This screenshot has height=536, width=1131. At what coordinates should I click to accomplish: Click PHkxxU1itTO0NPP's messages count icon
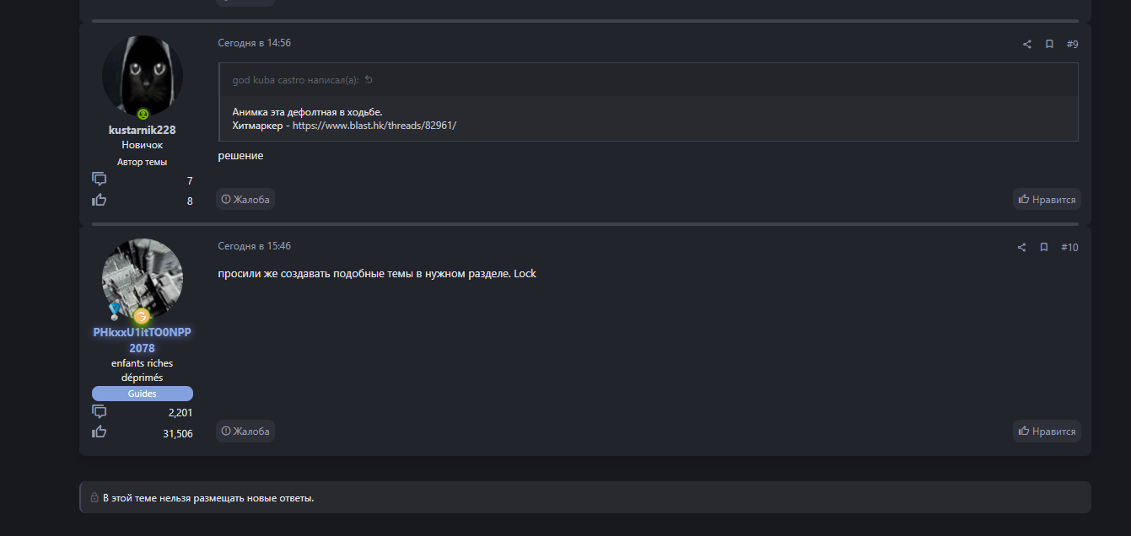point(100,411)
